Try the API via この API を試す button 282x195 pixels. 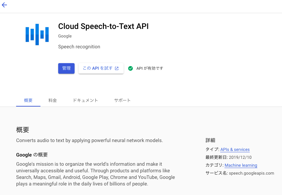click(x=101, y=68)
